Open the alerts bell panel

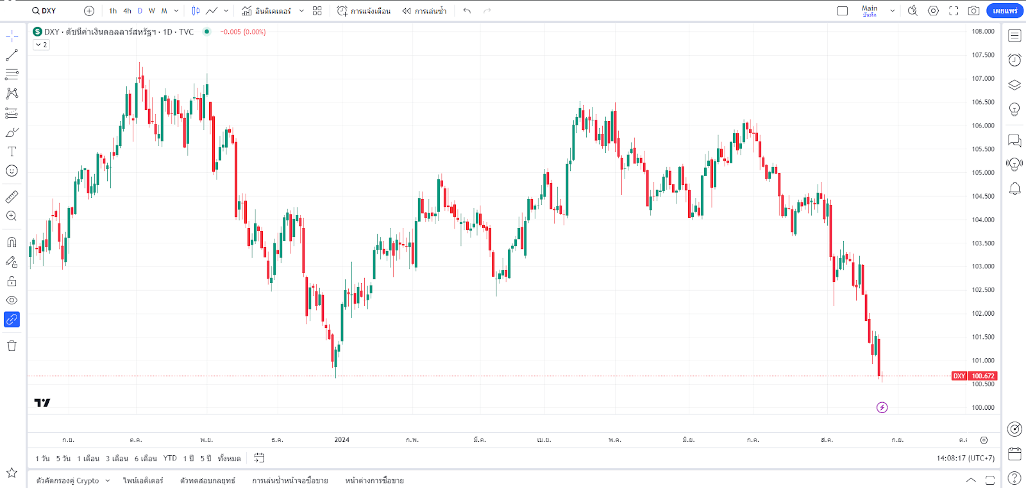coord(1014,188)
